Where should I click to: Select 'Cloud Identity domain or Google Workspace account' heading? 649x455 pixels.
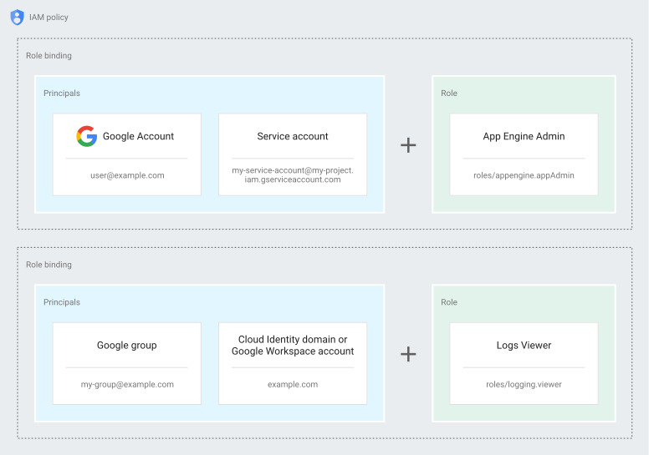(293, 346)
